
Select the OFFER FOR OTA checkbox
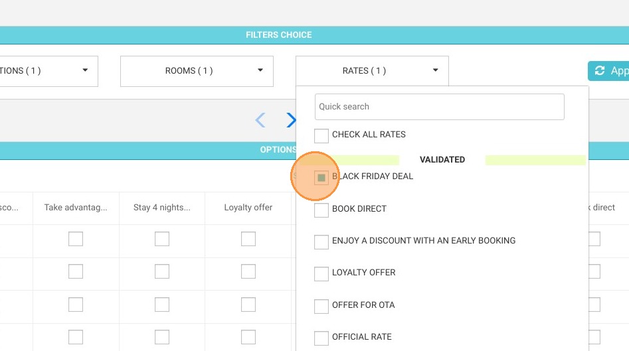(321, 306)
